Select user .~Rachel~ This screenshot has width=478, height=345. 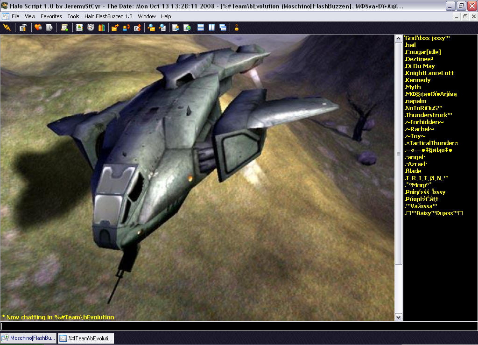point(419,129)
